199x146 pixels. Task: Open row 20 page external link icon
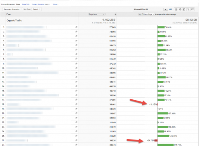pos(76,113)
